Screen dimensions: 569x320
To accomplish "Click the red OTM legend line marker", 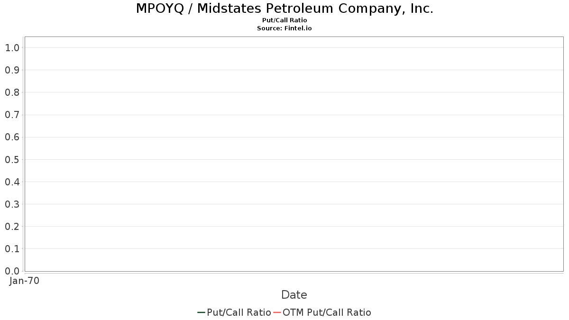I will point(277,312).
